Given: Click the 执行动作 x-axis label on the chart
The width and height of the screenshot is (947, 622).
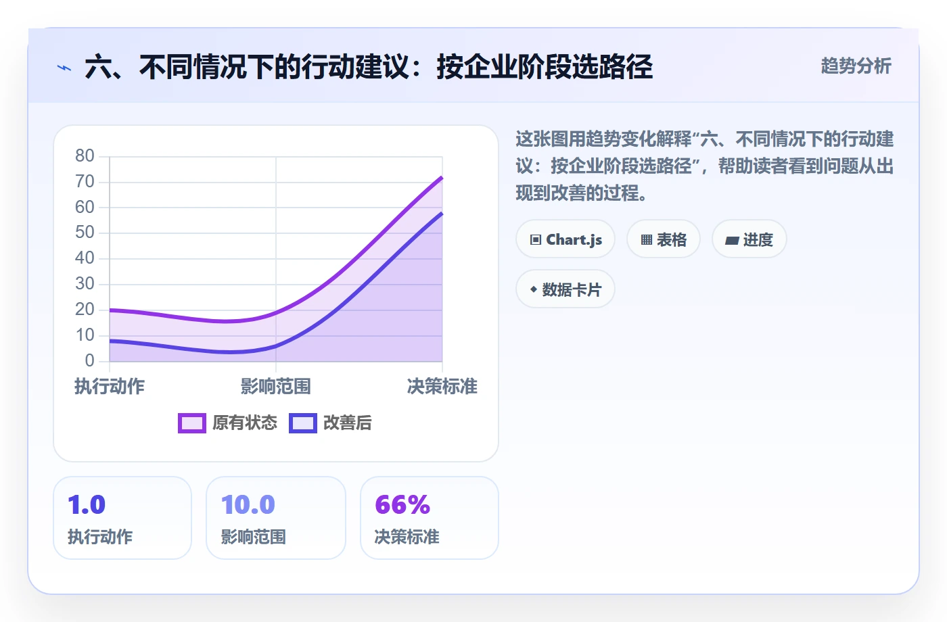Looking at the screenshot, I should pos(110,387).
